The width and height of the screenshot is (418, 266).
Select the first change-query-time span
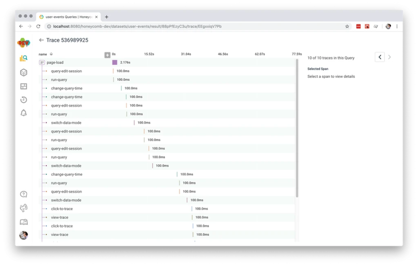pyautogui.click(x=167, y=88)
